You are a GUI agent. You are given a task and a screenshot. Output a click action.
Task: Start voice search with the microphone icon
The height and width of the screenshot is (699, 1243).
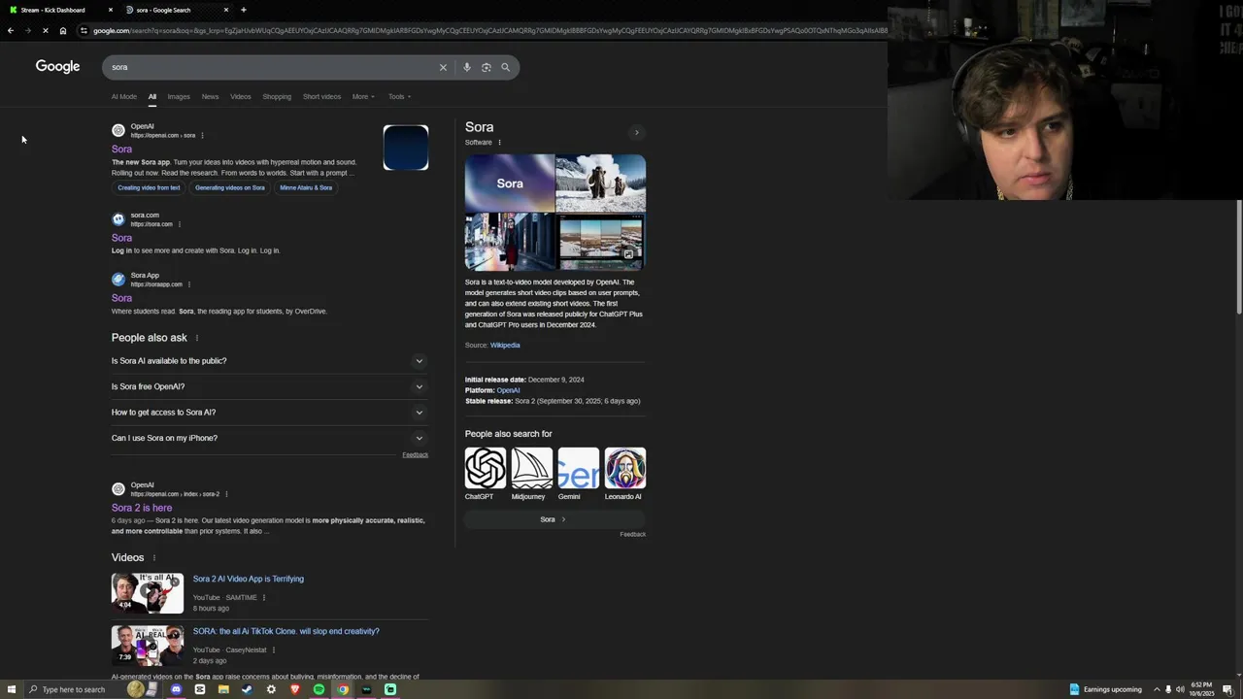tap(467, 67)
